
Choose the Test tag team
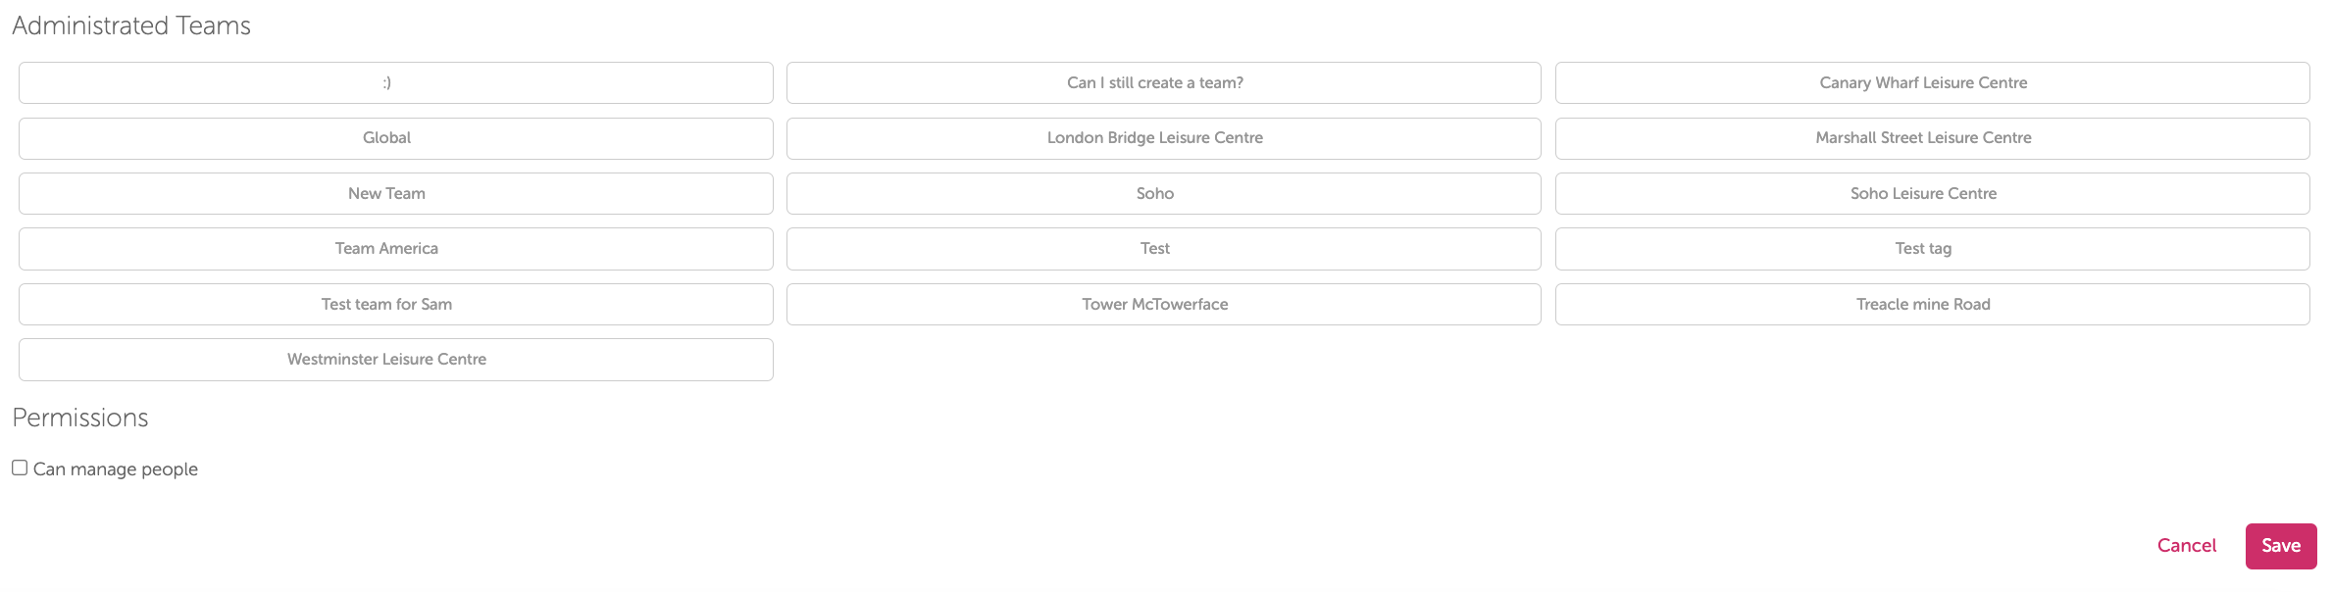click(1932, 249)
